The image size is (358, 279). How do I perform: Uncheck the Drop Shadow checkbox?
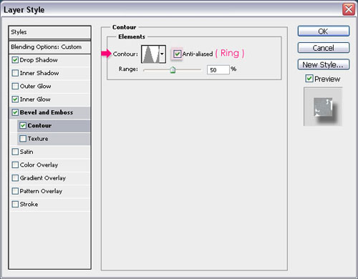pyautogui.click(x=15, y=60)
